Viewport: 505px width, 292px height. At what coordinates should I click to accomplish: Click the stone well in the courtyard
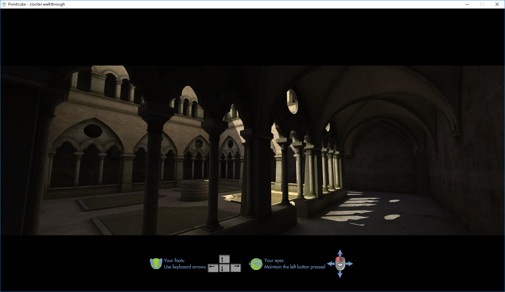point(194,190)
